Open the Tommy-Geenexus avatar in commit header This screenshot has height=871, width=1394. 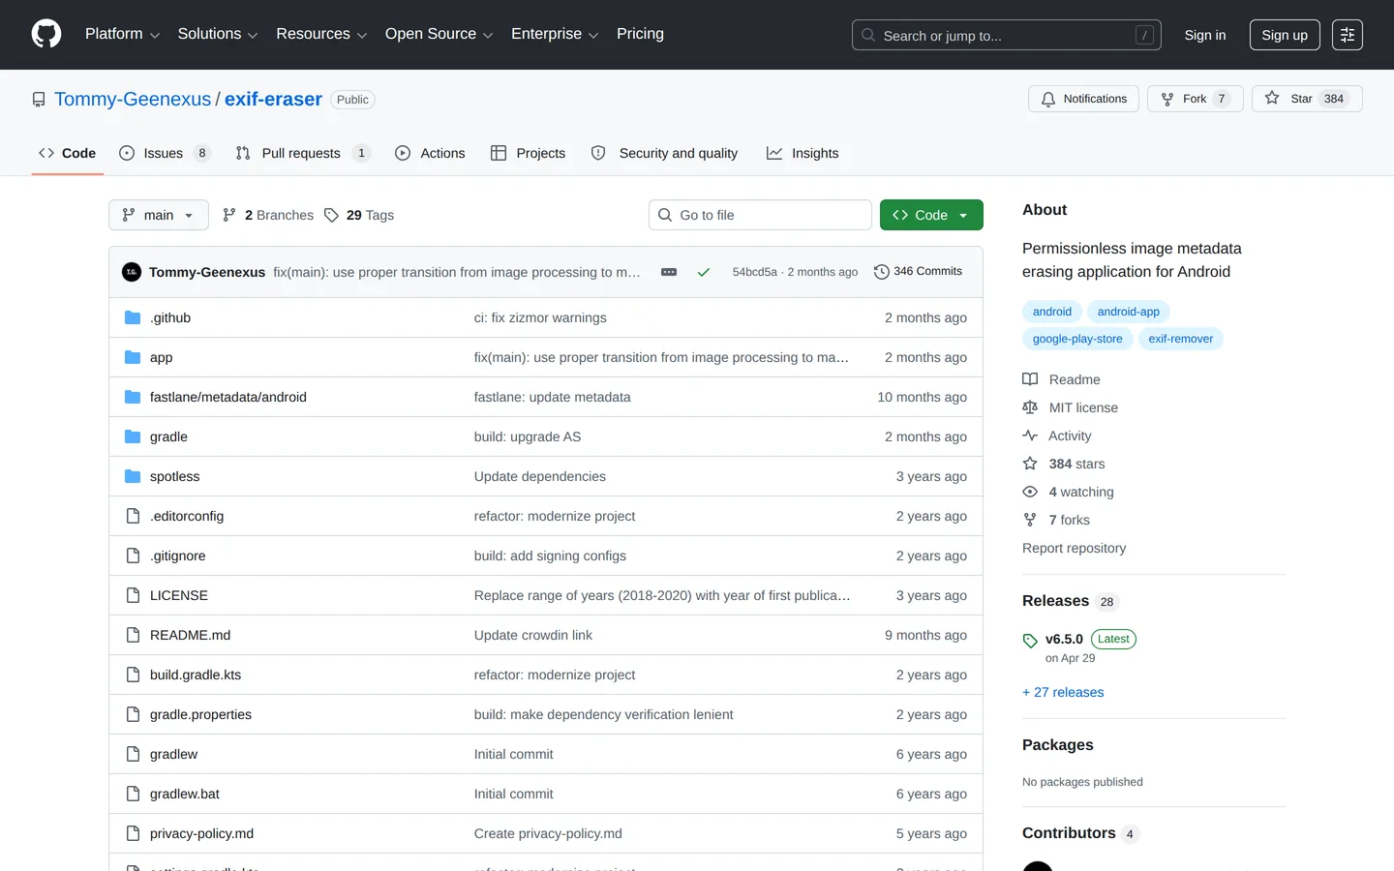coord(132,272)
